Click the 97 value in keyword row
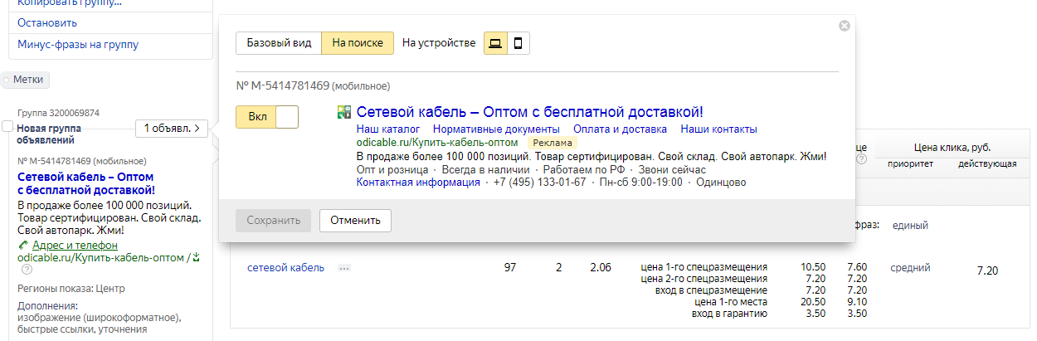Viewport: 1037px width, 341px height. [x=510, y=268]
